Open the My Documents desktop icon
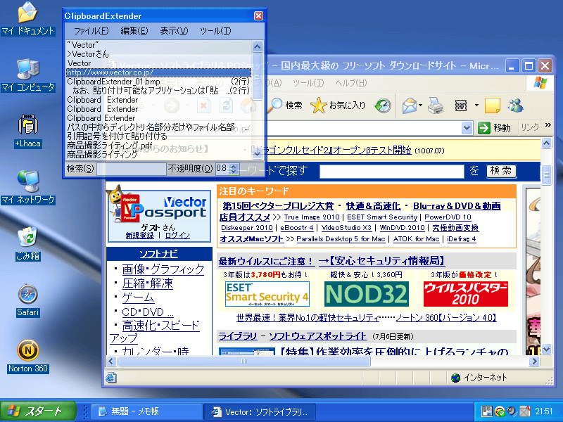This screenshot has width=563, height=422. (x=27, y=19)
